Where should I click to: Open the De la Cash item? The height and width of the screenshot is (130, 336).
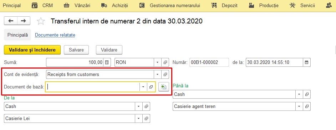pos(146,106)
